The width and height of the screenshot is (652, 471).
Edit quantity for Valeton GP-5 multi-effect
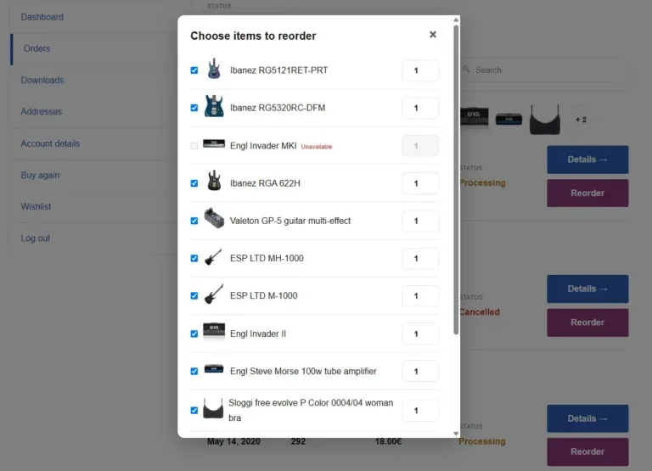pyautogui.click(x=420, y=221)
